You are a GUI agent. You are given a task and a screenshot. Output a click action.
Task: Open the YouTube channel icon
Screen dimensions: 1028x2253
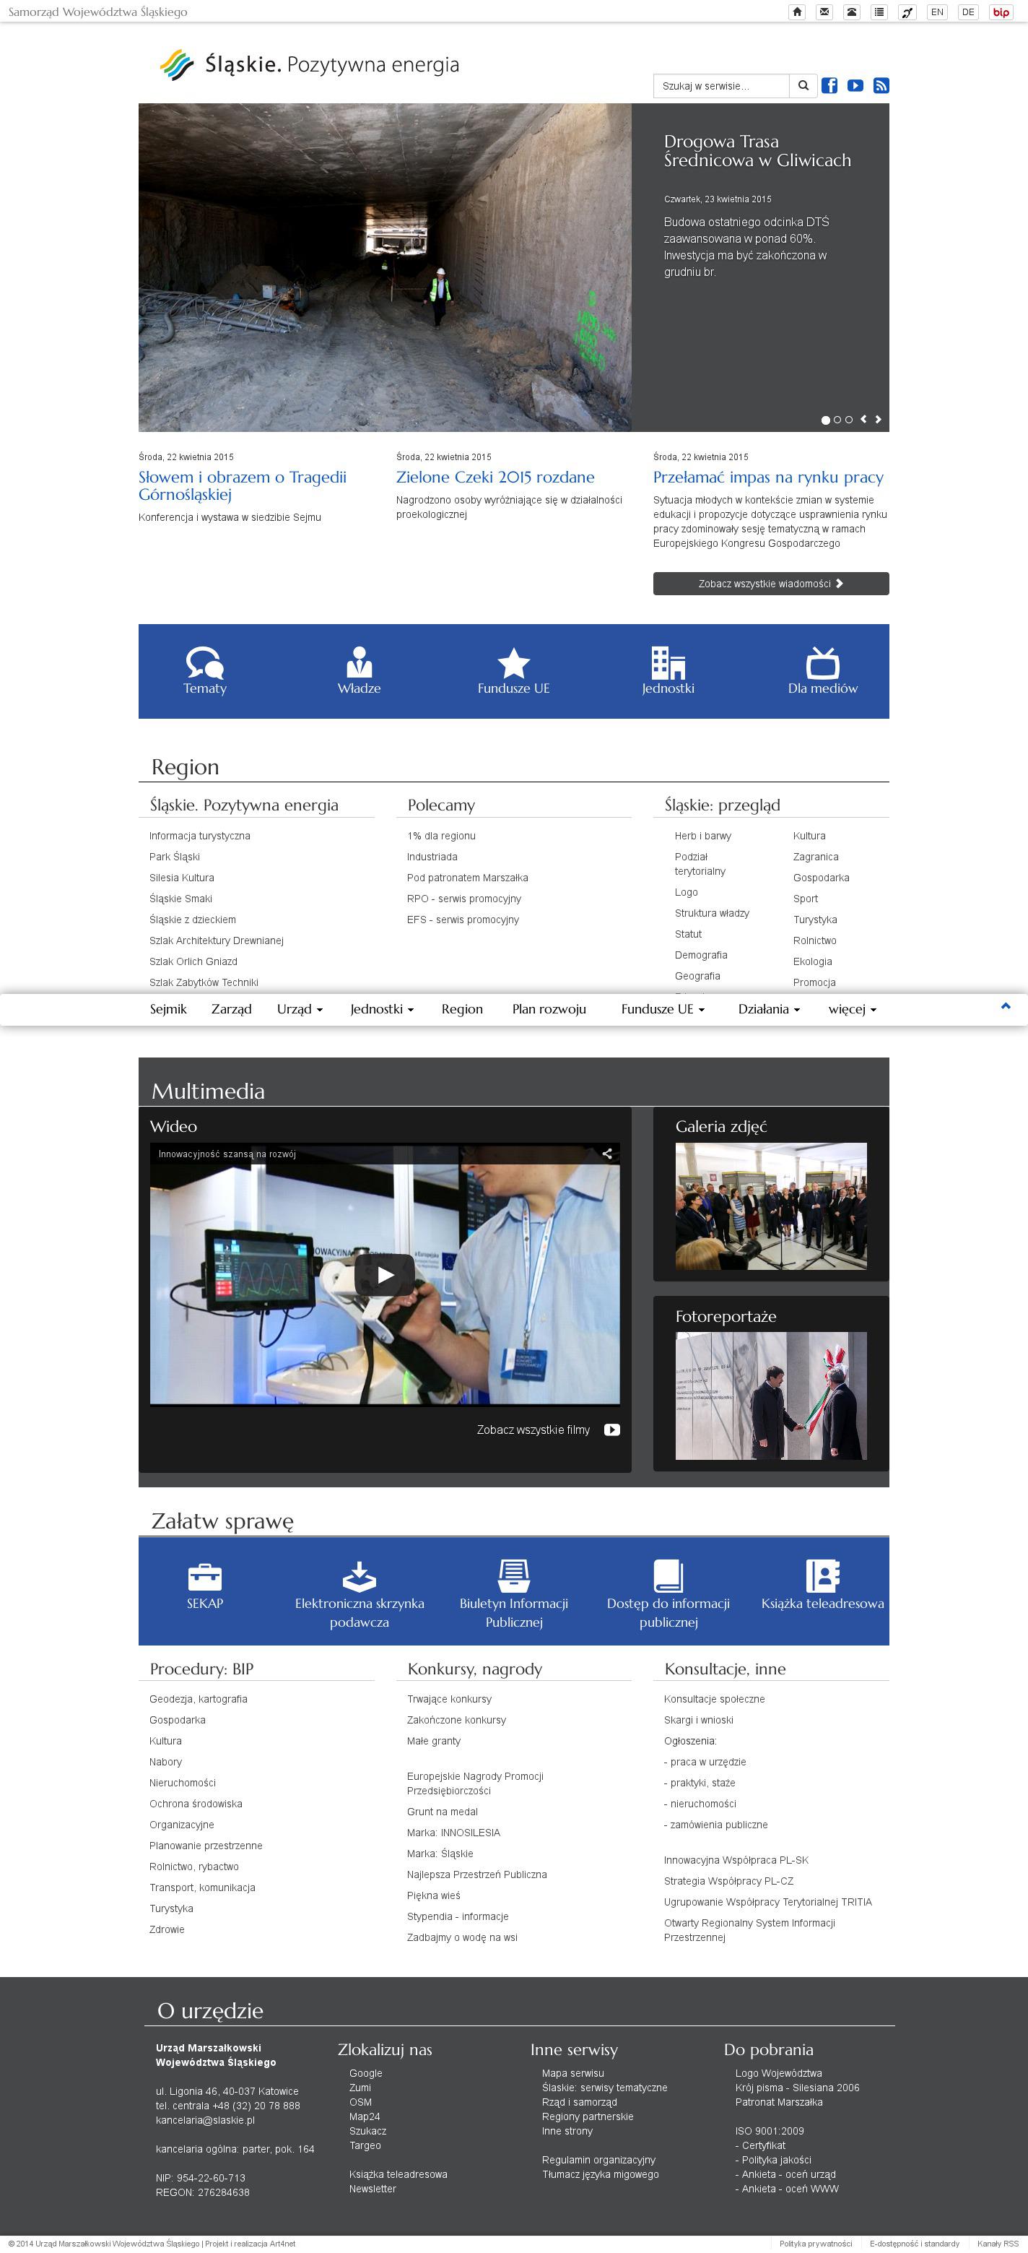click(855, 86)
